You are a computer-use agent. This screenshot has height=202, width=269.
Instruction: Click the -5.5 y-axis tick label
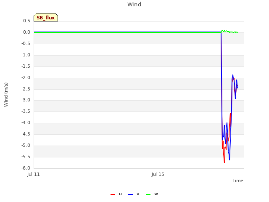26,157
